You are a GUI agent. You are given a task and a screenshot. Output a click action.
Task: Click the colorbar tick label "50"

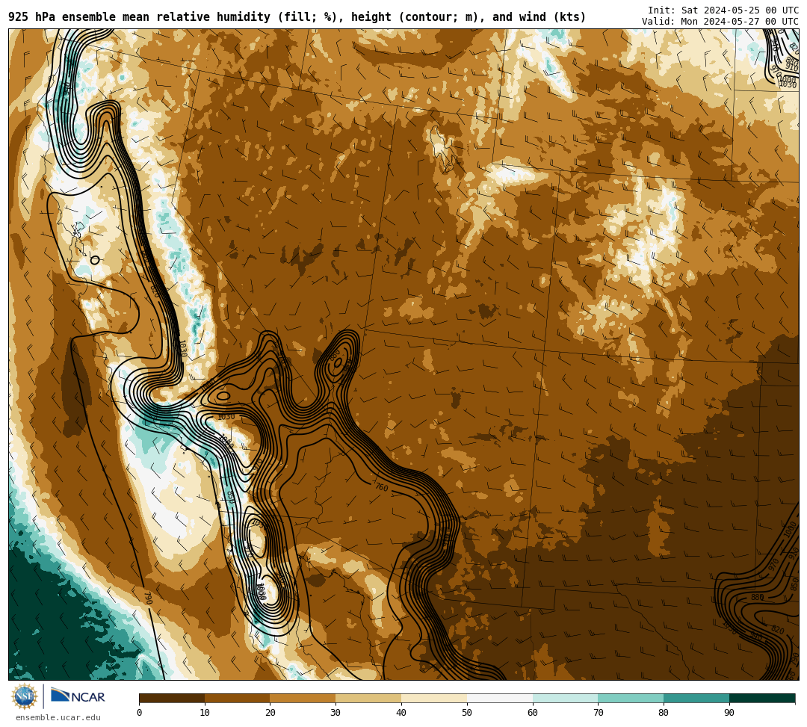pyautogui.click(x=467, y=713)
